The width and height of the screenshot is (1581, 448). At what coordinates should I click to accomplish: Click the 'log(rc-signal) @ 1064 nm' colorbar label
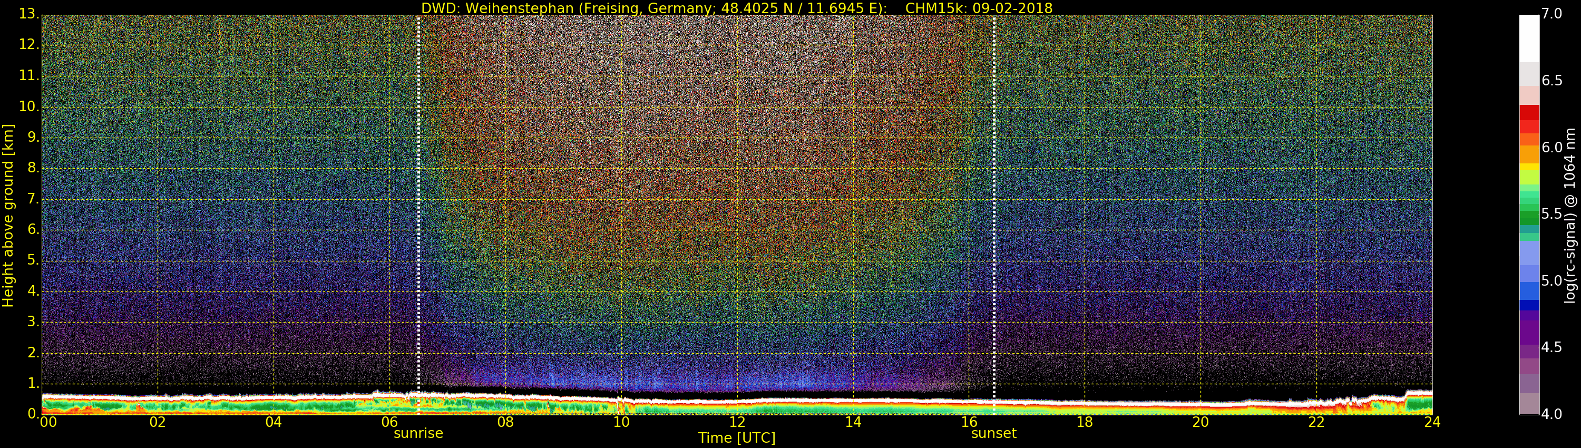point(1570,216)
